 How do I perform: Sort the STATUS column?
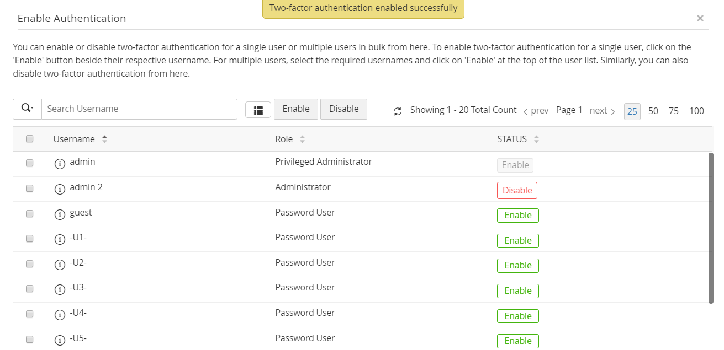click(536, 139)
